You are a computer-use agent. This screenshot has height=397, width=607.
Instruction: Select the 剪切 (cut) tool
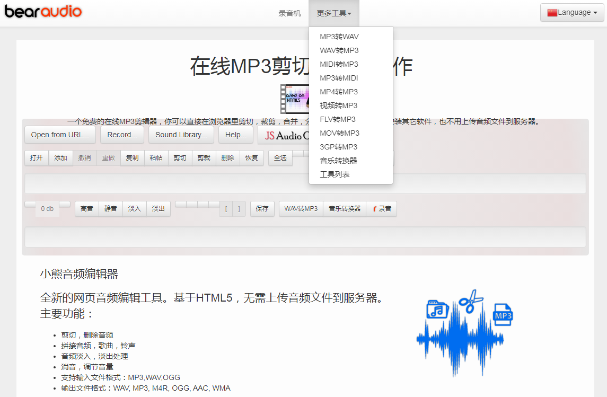180,157
